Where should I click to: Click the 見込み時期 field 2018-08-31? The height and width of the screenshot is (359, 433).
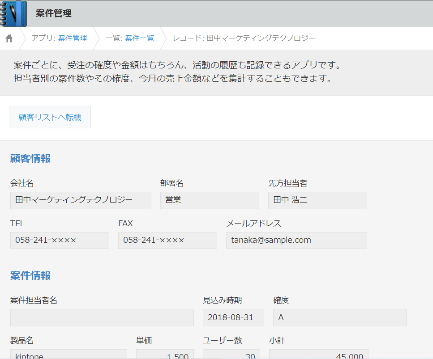pos(233,317)
